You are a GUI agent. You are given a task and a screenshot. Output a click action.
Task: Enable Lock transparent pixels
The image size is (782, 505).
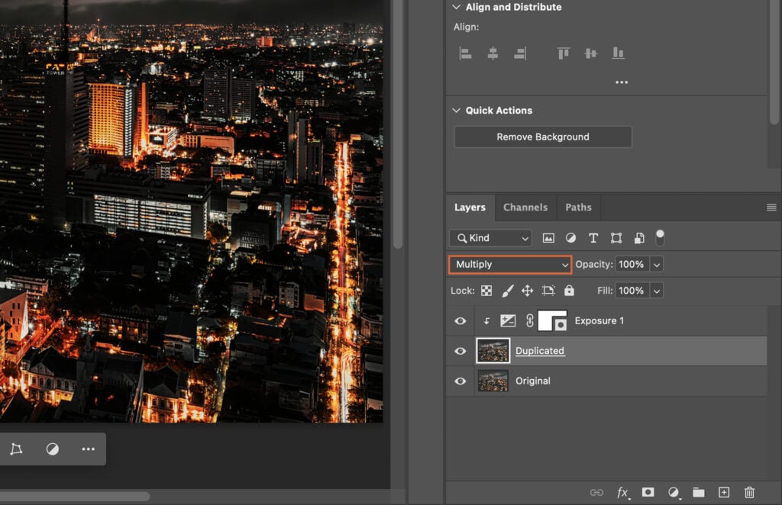pos(485,291)
